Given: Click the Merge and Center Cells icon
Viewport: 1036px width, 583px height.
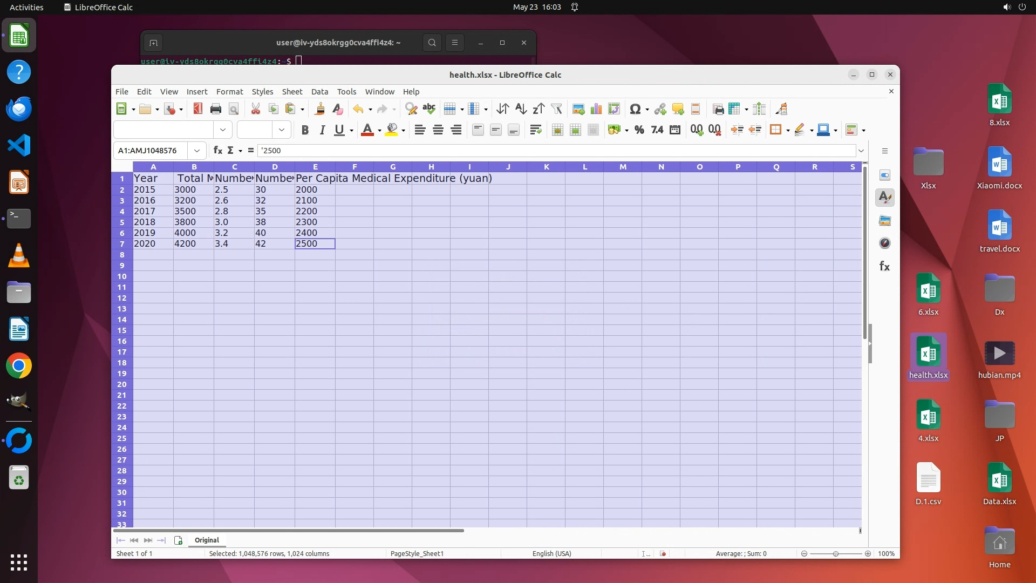Looking at the screenshot, I should click(557, 130).
